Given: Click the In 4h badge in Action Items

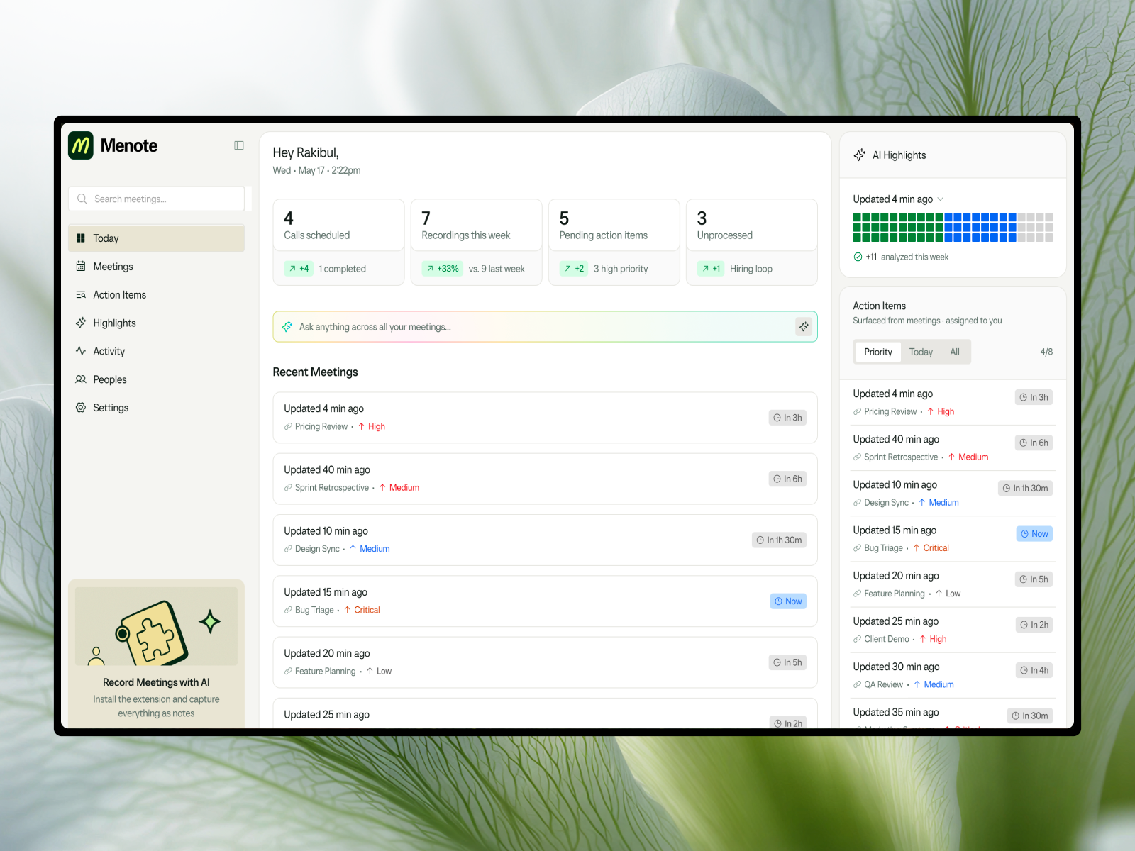Looking at the screenshot, I should [x=1034, y=670].
